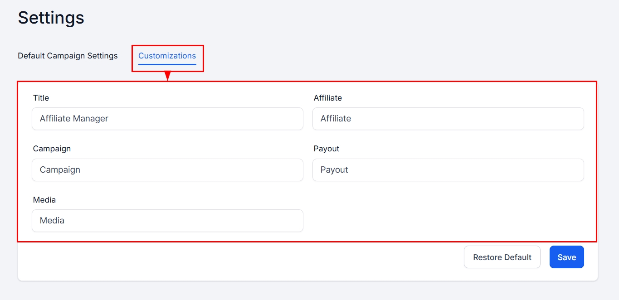The height and width of the screenshot is (300, 619).
Task: Click inside the Payout input box
Action: [448, 170]
